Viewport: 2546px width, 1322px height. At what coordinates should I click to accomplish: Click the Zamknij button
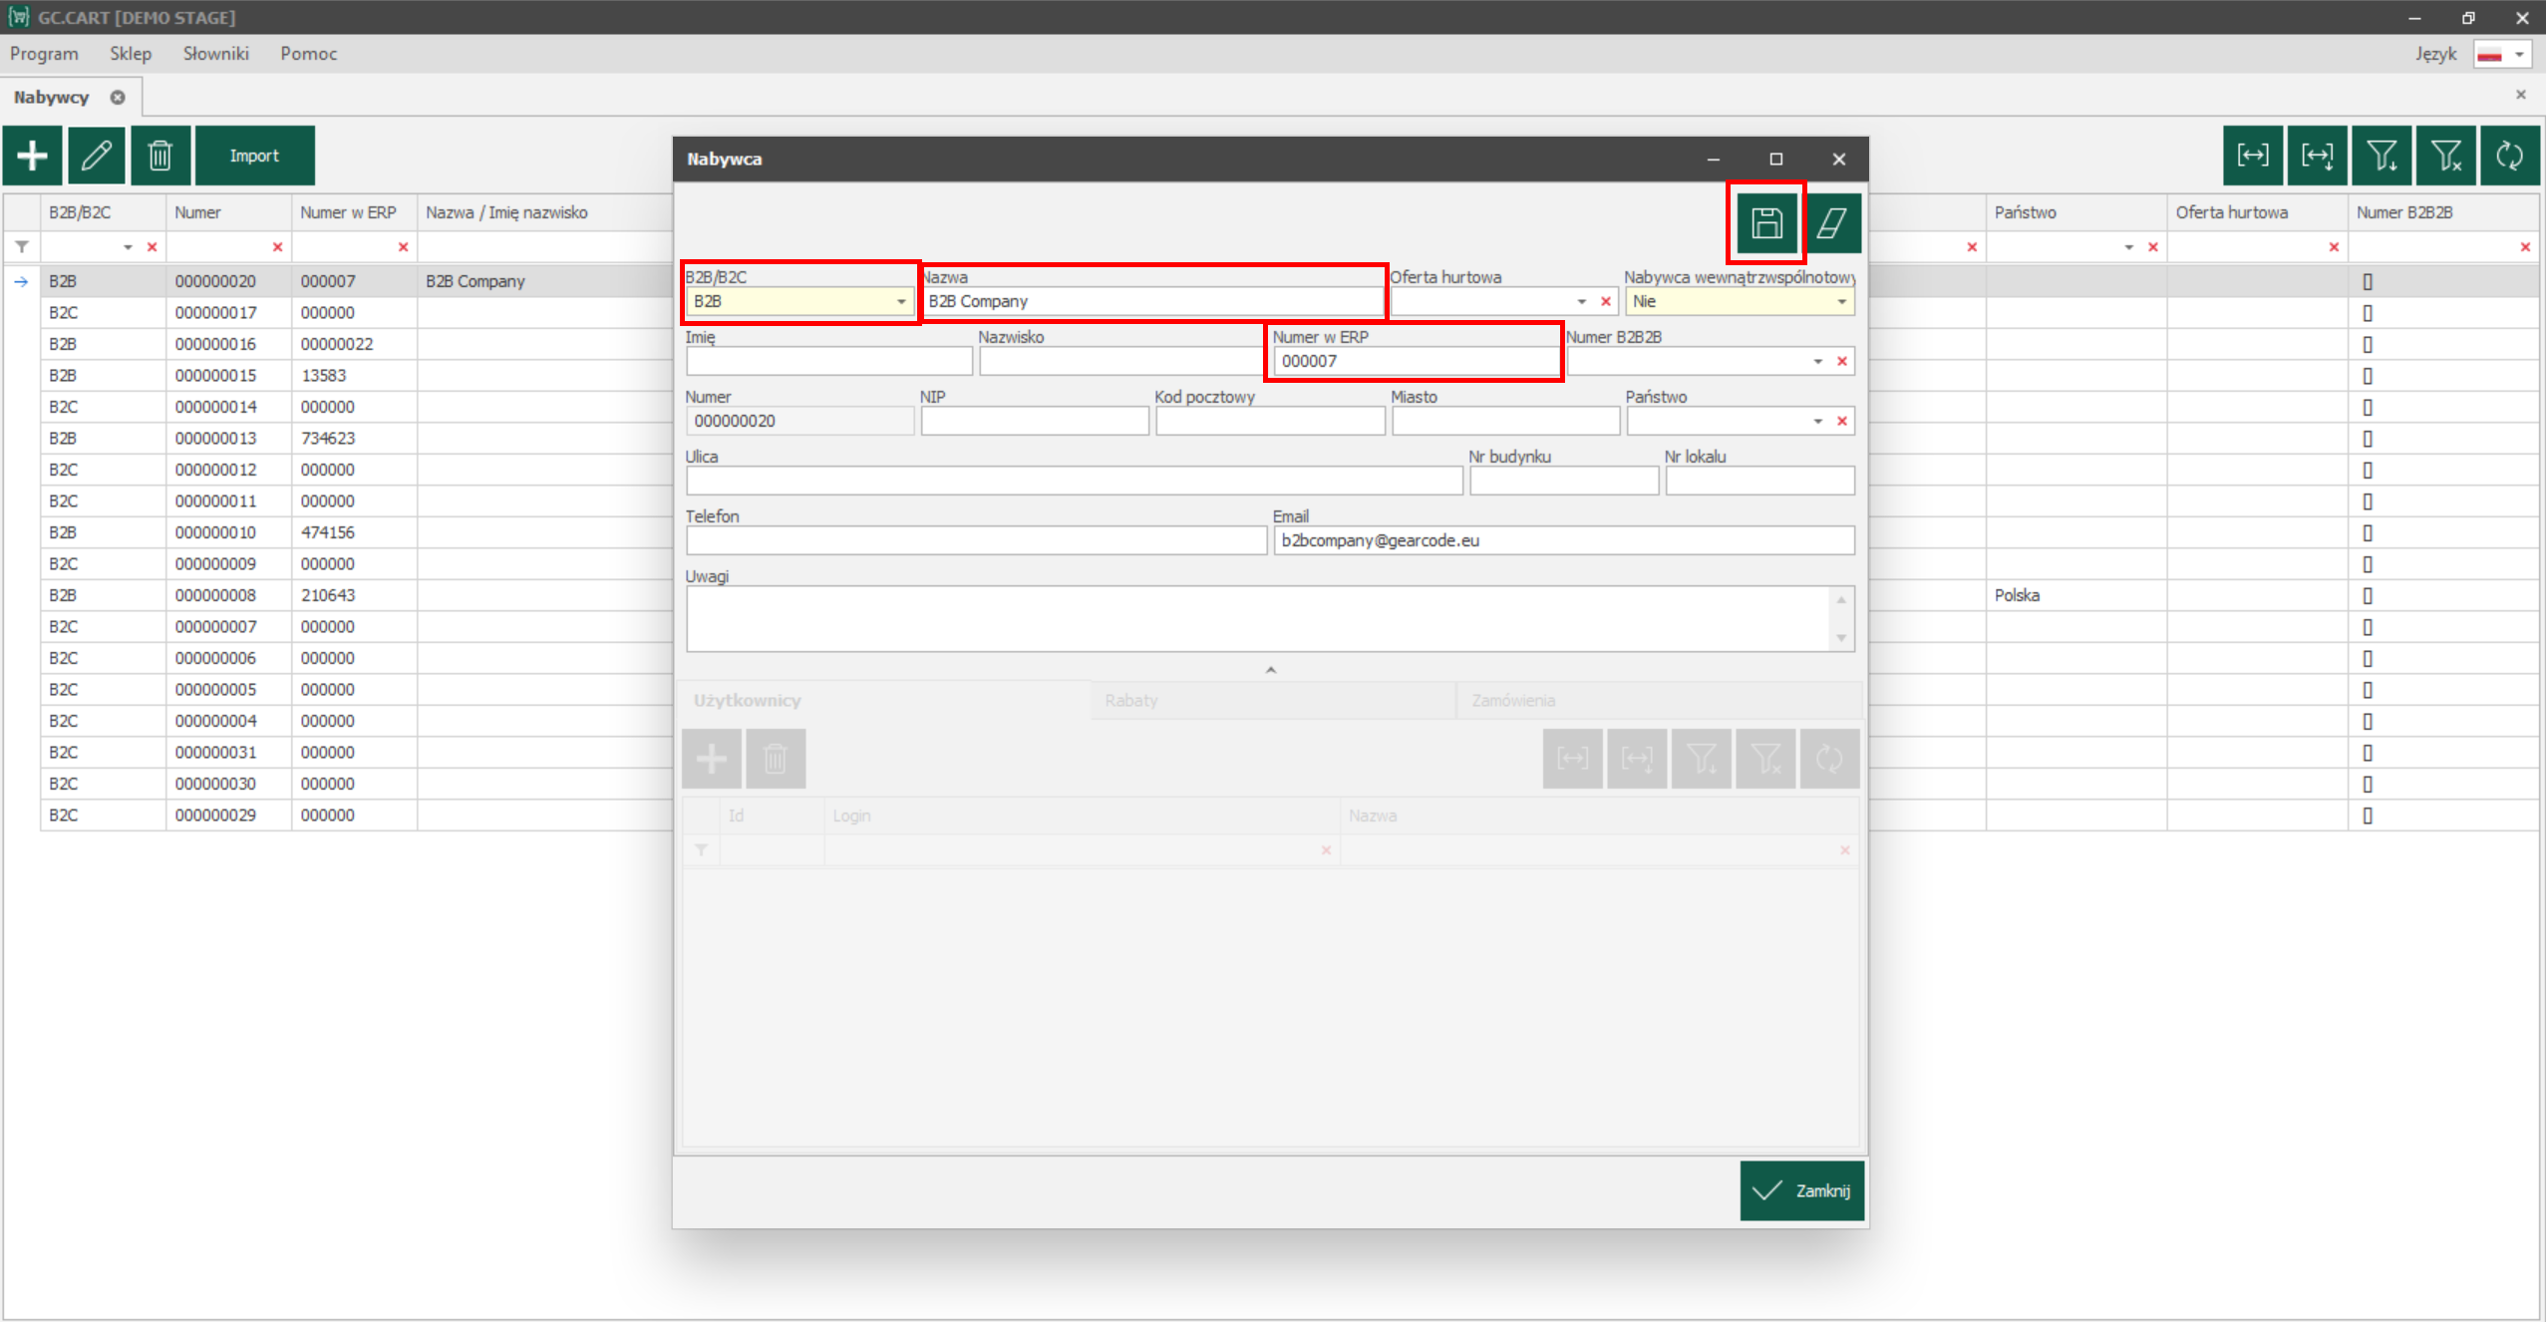point(1802,1191)
